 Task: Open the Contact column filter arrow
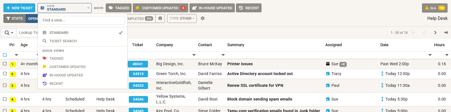click(223, 55)
